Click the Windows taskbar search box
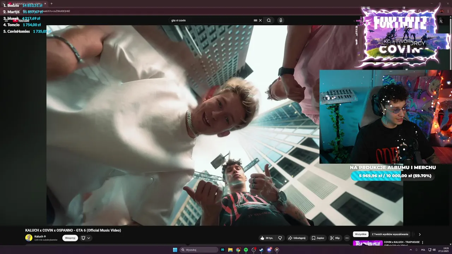 click(199, 250)
